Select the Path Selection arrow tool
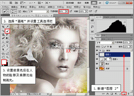The width and height of the screenshot is (134, 96). coord(3,50)
